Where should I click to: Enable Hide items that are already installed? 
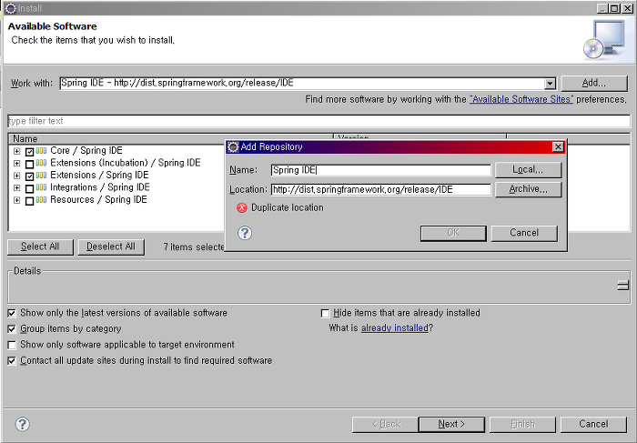tap(325, 313)
